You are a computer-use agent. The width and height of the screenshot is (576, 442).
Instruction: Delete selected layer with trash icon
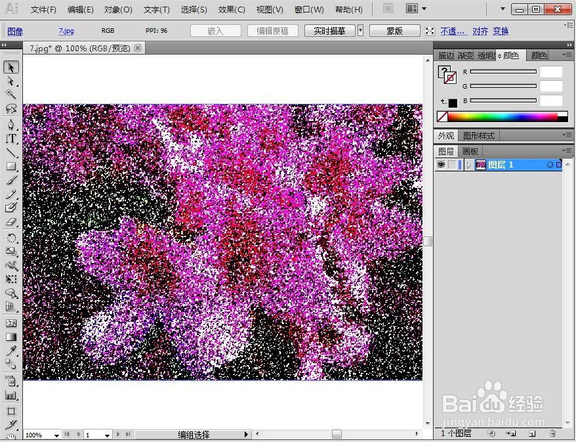coord(552,433)
